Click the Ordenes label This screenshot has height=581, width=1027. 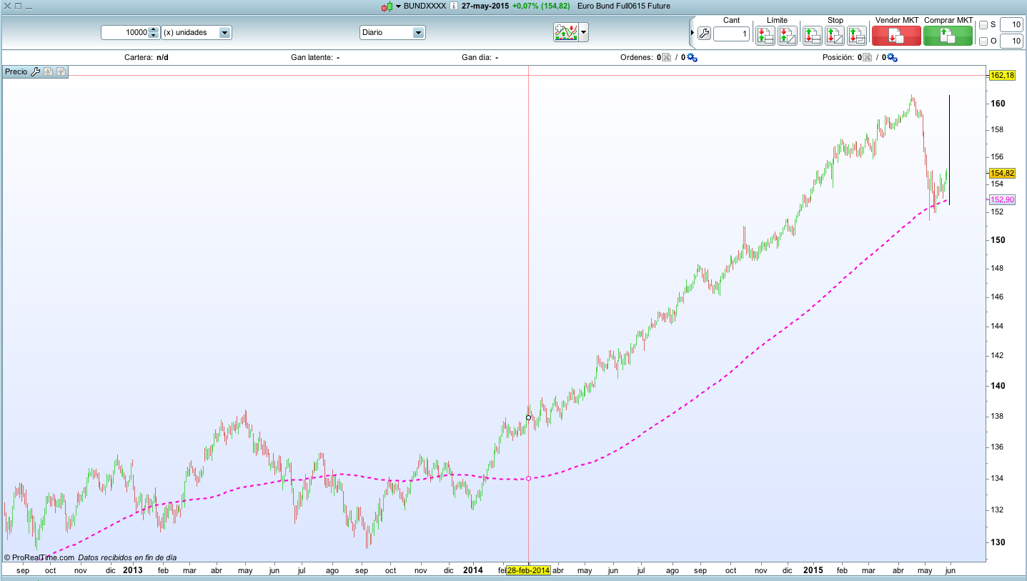(x=636, y=58)
